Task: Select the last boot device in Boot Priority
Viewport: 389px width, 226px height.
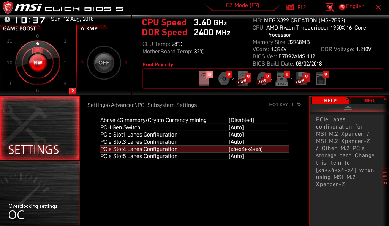Action: pyautogui.click(x=322, y=78)
